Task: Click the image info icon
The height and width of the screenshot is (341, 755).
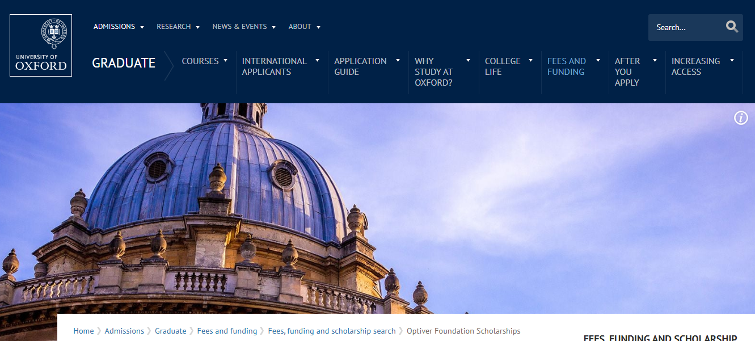Action: pyautogui.click(x=741, y=118)
